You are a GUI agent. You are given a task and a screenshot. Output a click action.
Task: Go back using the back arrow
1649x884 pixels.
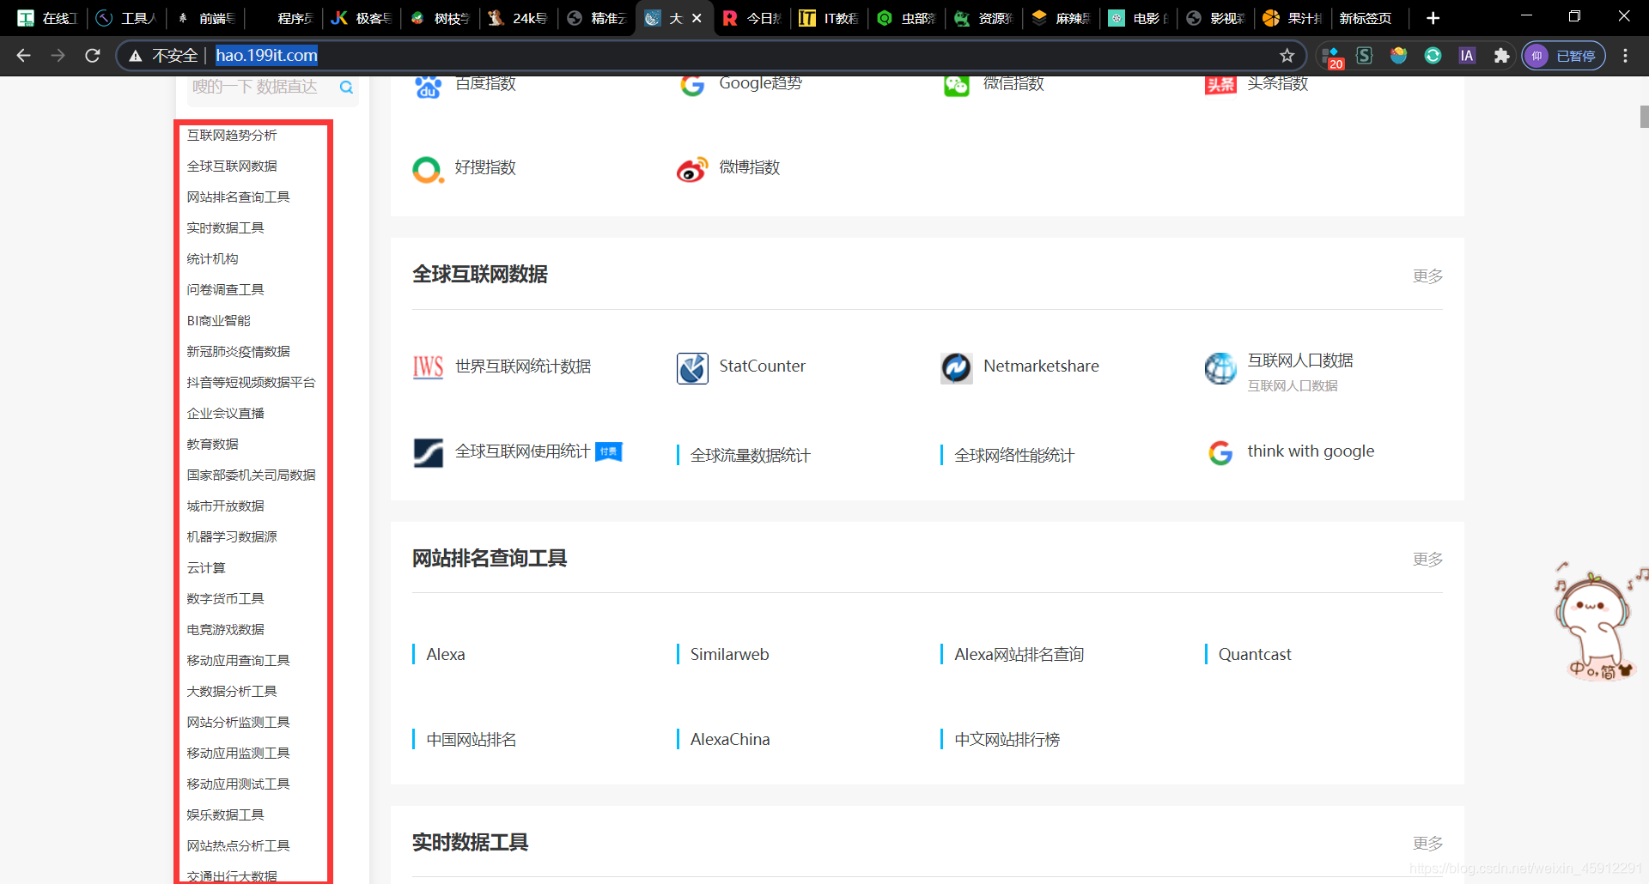pyautogui.click(x=24, y=56)
